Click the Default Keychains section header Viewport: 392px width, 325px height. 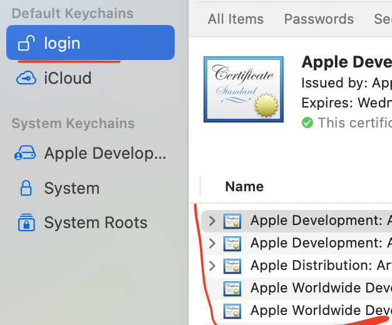[73, 13]
